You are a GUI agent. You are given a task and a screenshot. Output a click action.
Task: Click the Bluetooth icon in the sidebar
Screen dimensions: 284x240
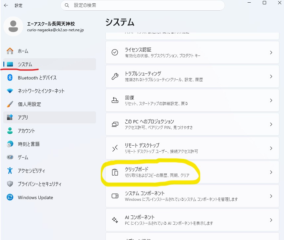(x=10, y=77)
